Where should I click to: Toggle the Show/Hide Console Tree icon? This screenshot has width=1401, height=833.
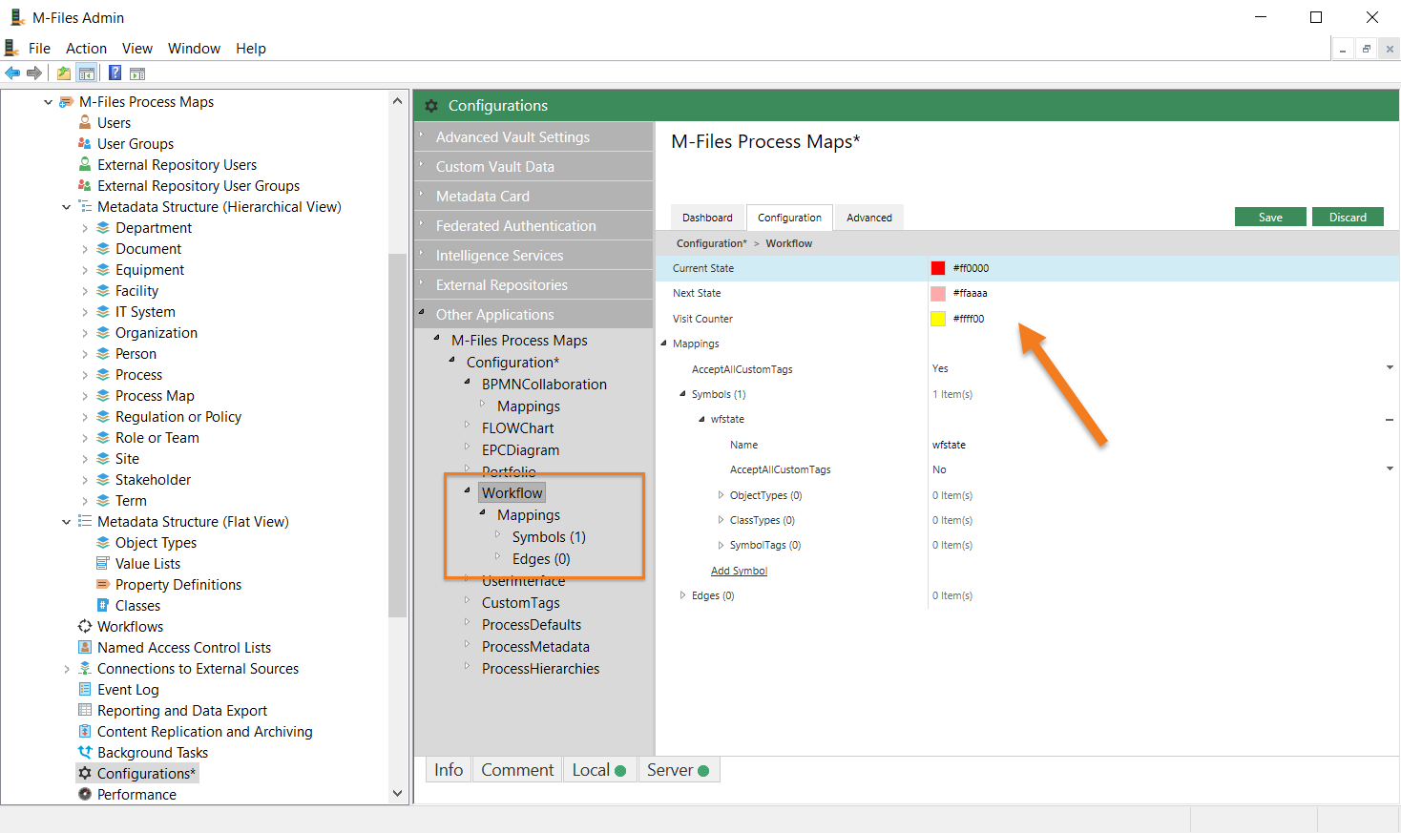tap(87, 73)
